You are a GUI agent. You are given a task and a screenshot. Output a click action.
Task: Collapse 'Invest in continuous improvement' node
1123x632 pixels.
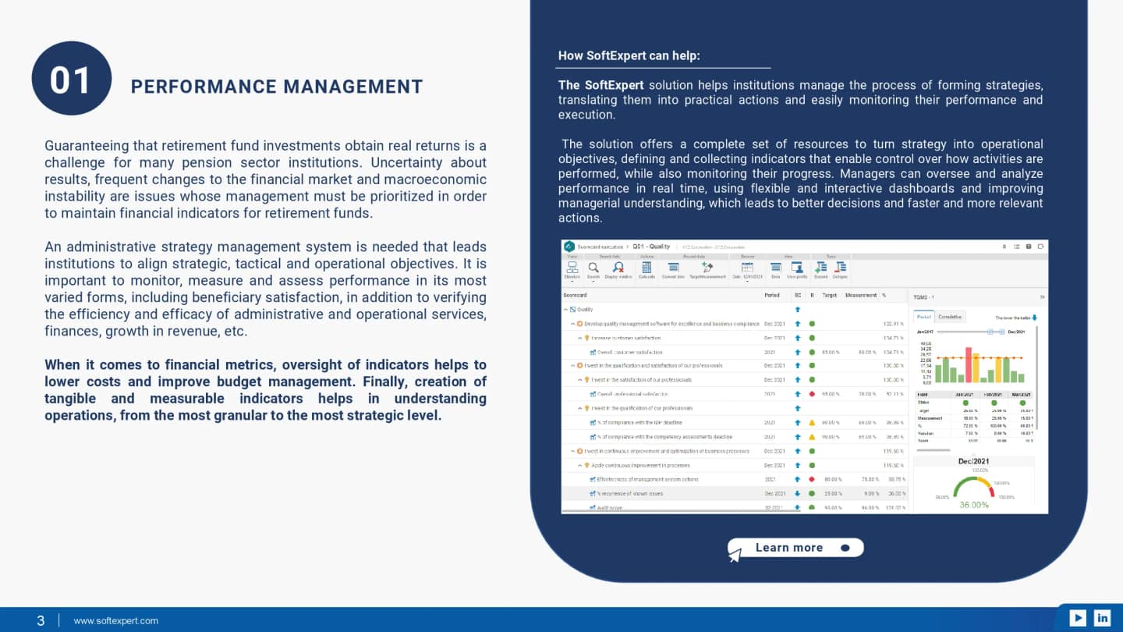click(x=572, y=451)
